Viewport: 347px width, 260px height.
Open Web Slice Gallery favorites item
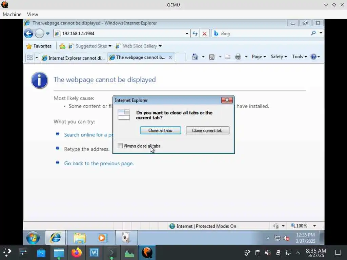tap(139, 46)
